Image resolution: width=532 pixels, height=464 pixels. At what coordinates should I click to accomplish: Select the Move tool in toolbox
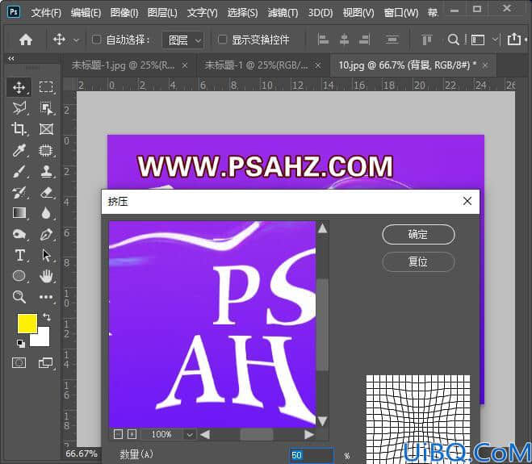[x=19, y=87]
